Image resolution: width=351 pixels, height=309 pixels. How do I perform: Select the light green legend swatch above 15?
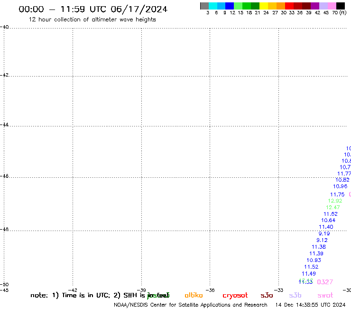point(238,6)
